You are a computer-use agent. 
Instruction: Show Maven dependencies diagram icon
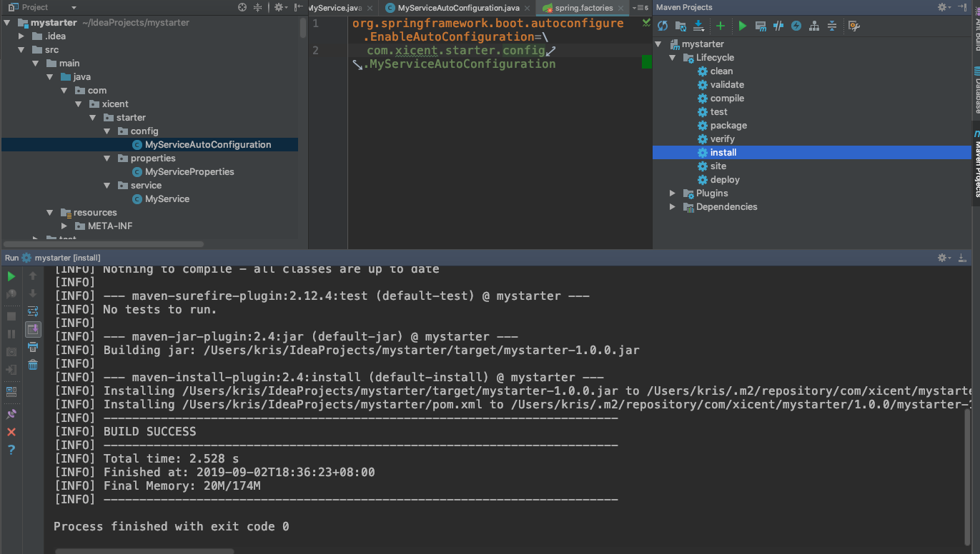pyautogui.click(x=814, y=26)
